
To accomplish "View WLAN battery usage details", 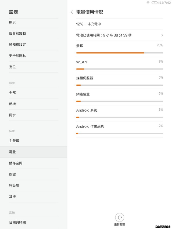I will tap(120, 65).
